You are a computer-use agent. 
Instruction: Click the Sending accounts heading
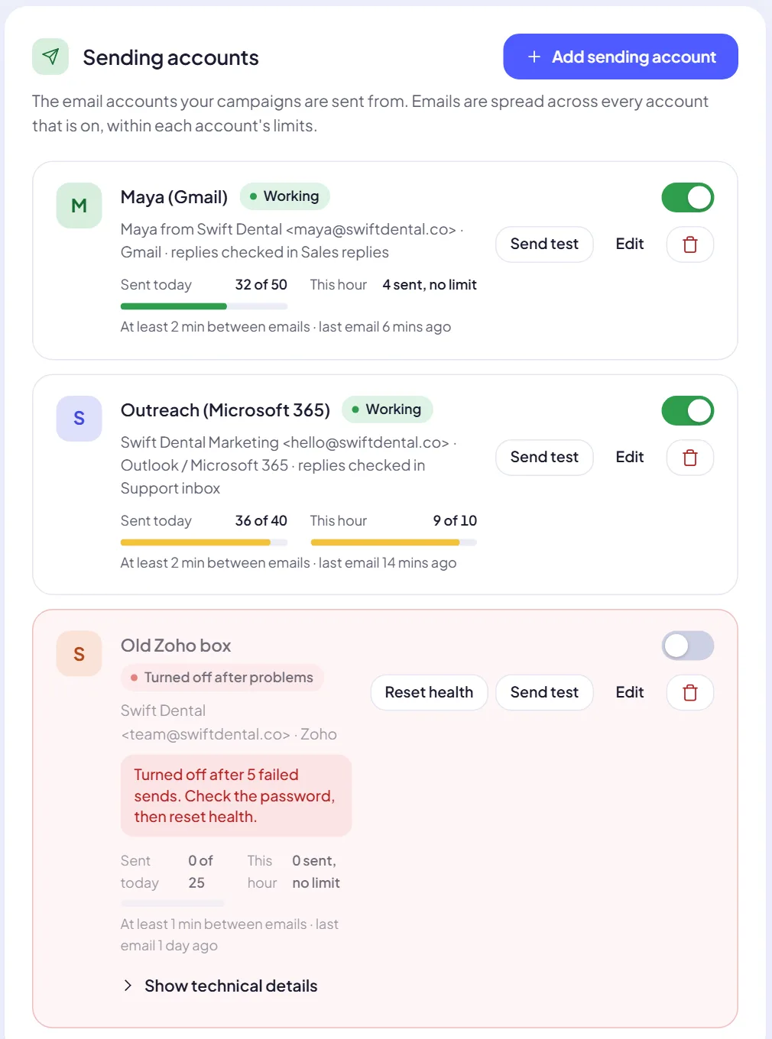point(170,57)
